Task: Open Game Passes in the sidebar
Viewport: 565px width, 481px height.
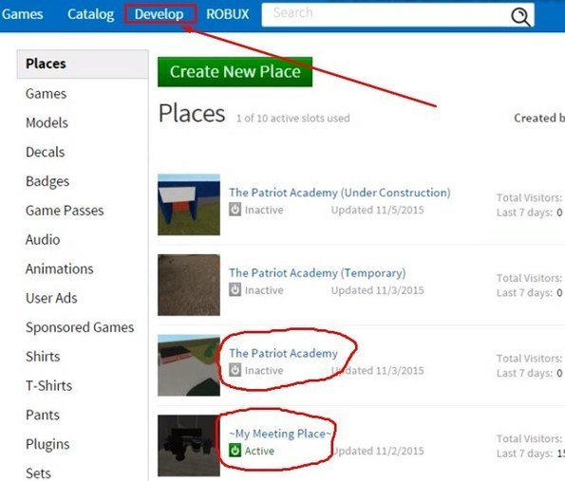Action: 65,211
